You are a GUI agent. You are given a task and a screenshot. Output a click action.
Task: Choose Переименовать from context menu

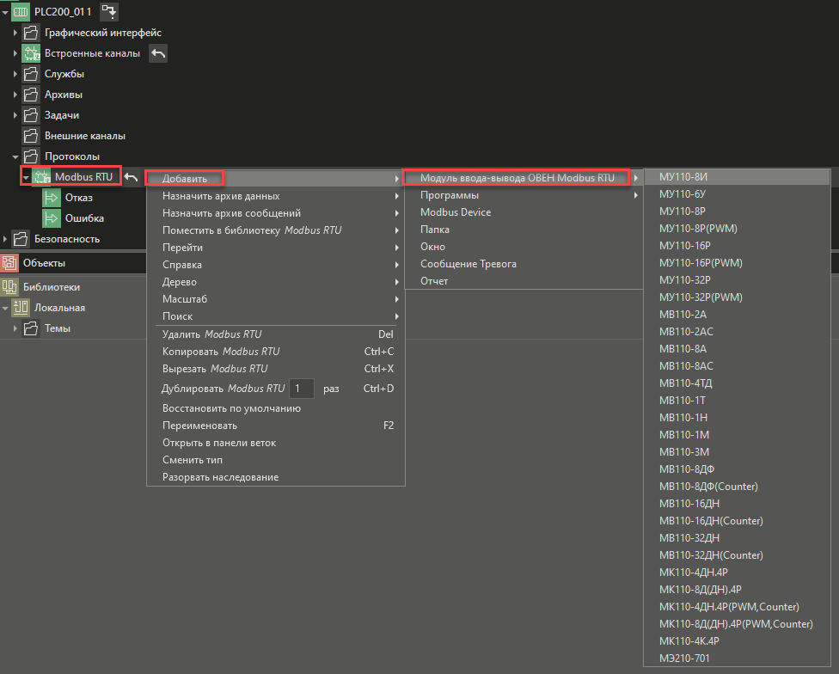pos(276,426)
